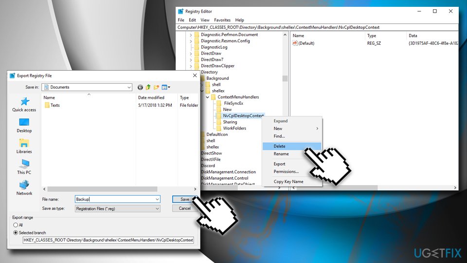Screen dimensions: 467x263
Task: Choose the All export range radio button
Action: (x=16, y=225)
